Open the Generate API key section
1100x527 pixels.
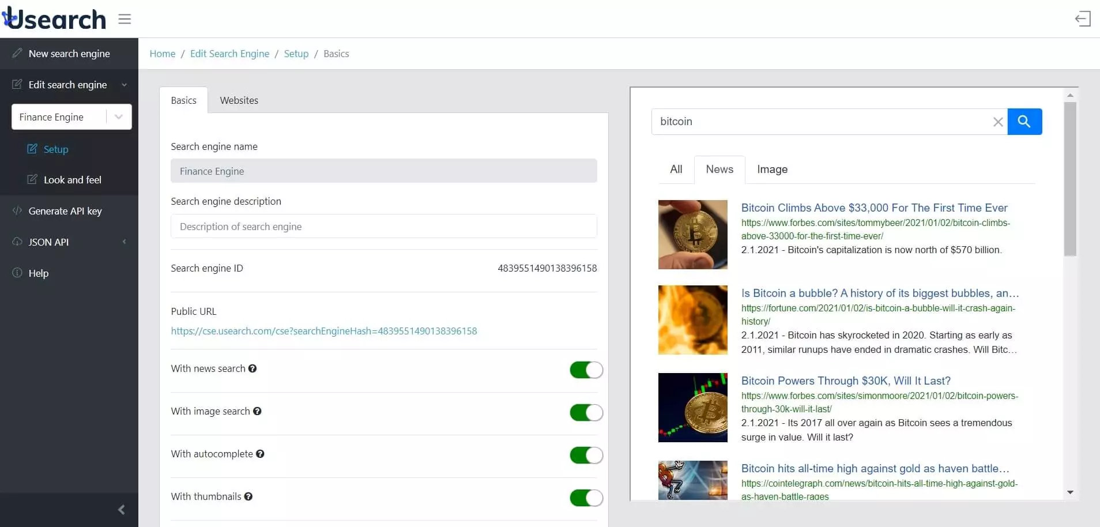coord(65,211)
